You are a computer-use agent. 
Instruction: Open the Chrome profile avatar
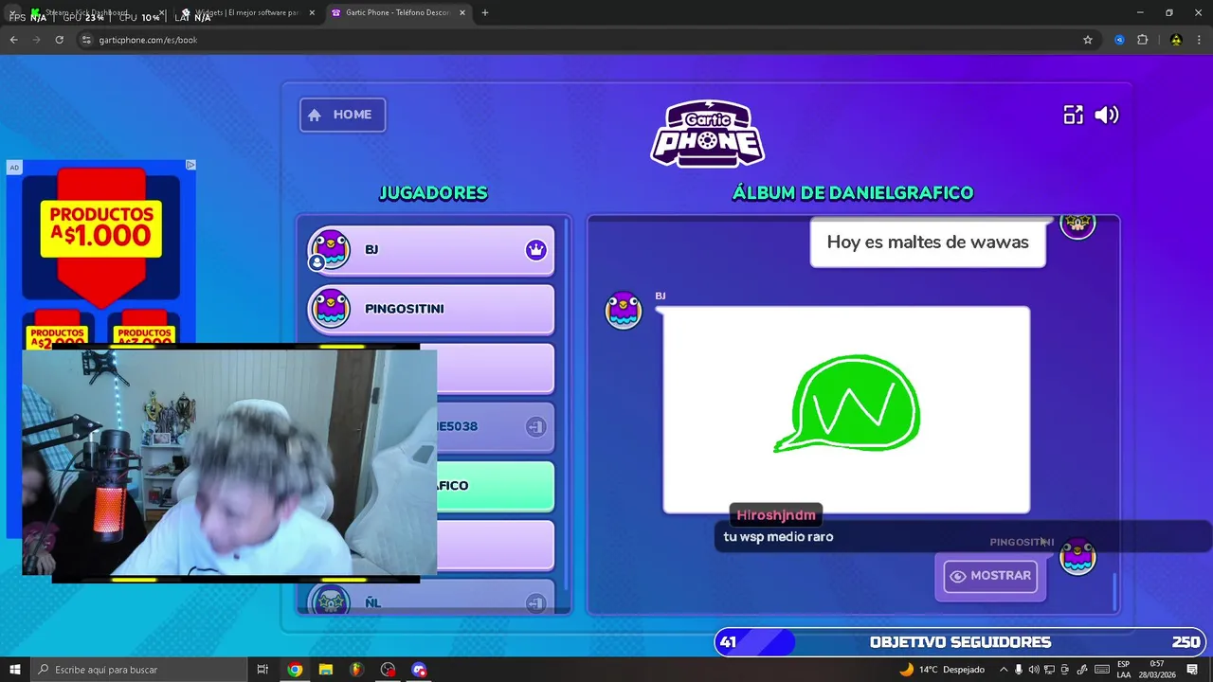click(x=1176, y=40)
